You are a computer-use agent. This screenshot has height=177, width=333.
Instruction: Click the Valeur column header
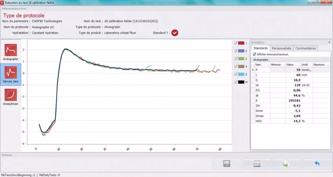point(293,65)
